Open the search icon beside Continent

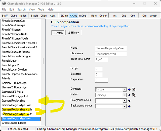134,90
